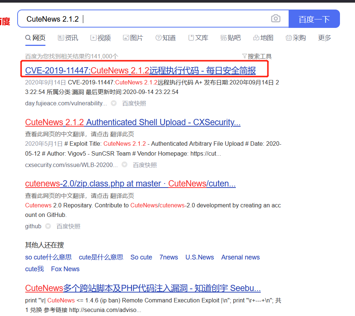Open CuteNews多个跨站脚本及PHP代码注入漏洞 Seebug link
This screenshot has height=316, width=355.
(143, 288)
